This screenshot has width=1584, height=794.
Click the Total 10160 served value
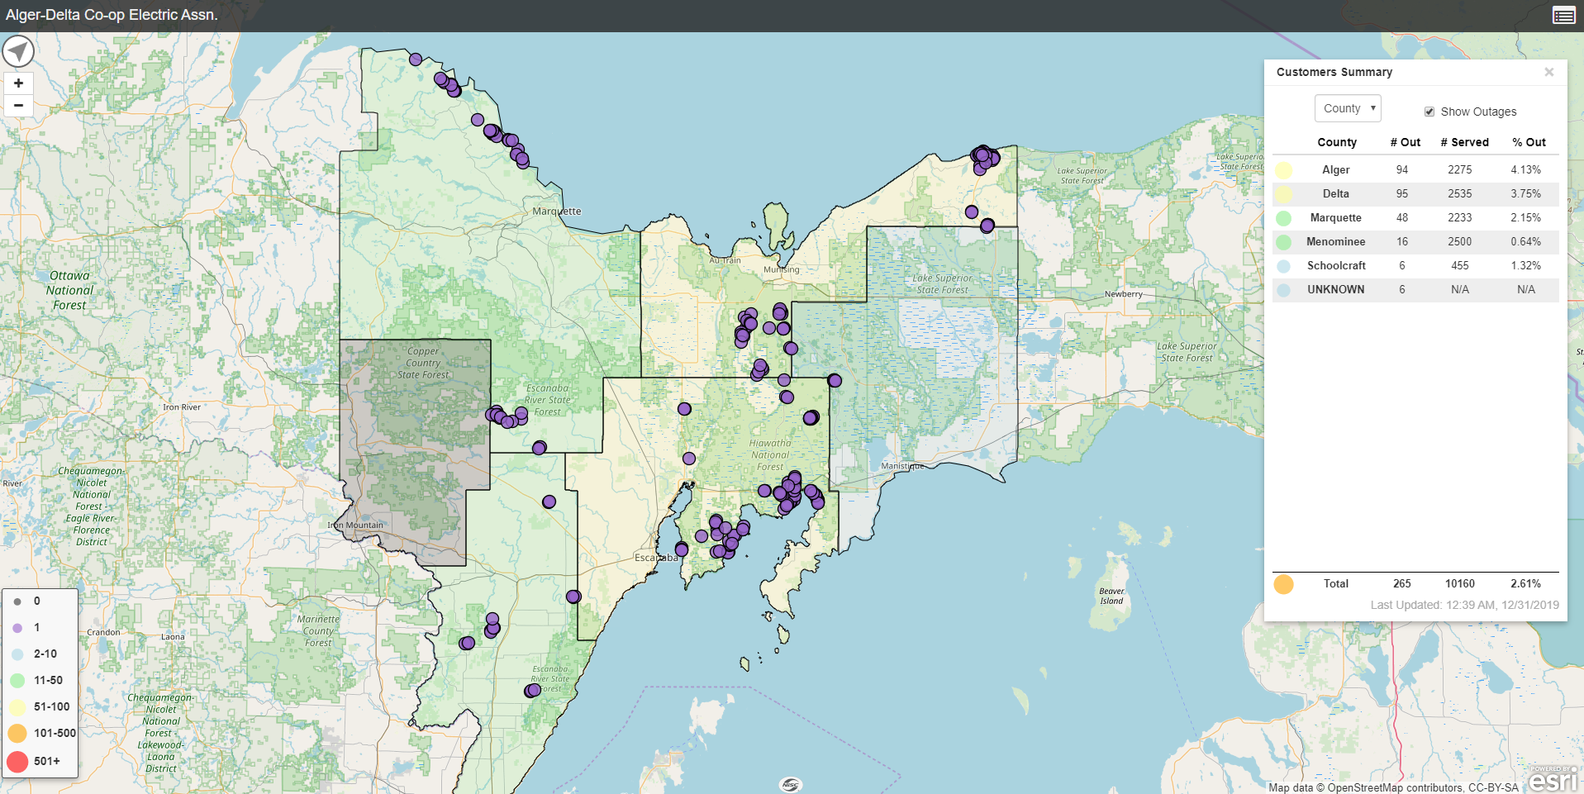[x=1459, y=583]
